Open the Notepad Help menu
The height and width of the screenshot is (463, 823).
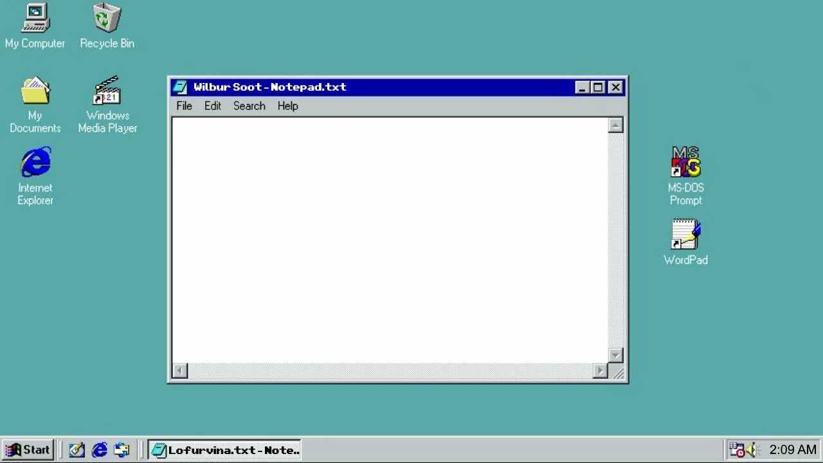287,106
